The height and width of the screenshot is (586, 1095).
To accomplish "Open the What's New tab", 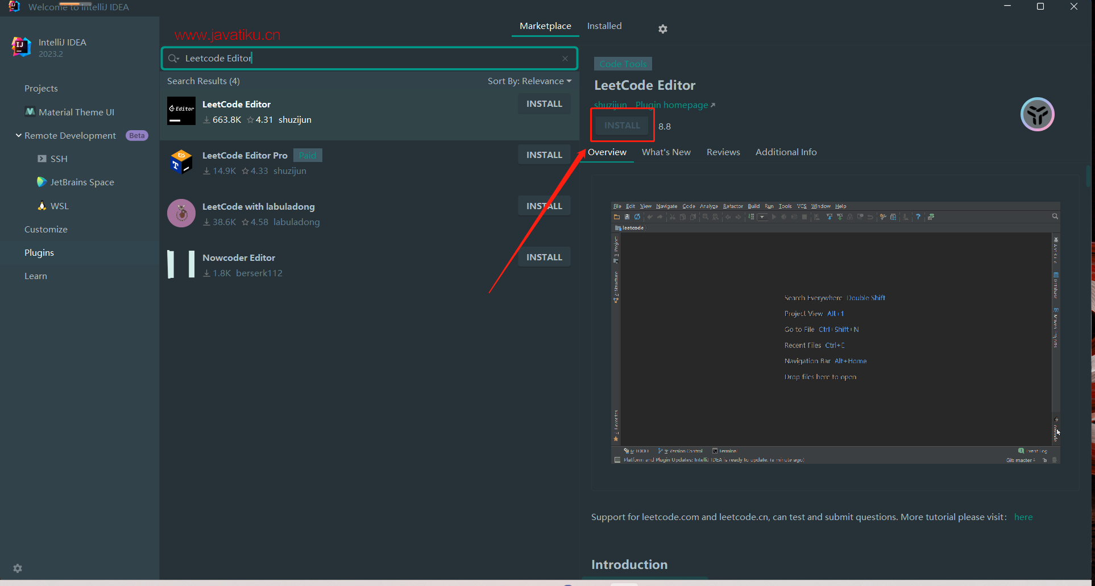I will (x=666, y=152).
